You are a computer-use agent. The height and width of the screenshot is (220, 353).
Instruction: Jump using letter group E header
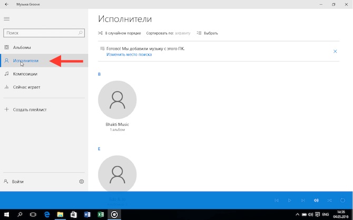point(99,149)
